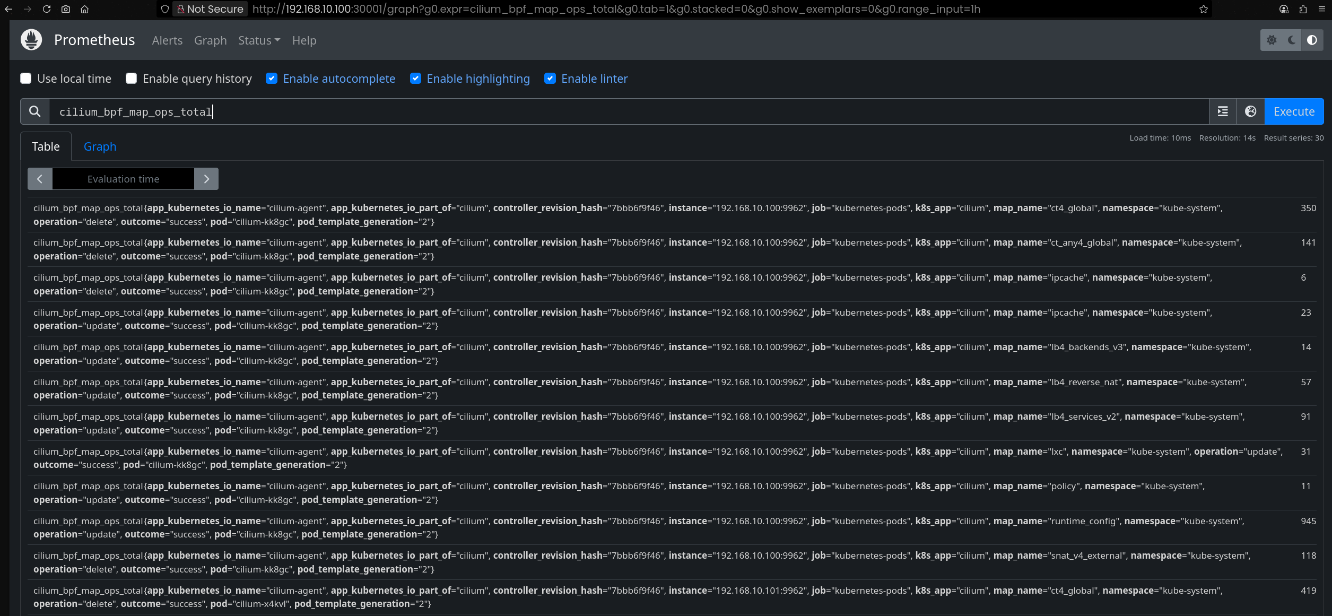The width and height of the screenshot is (1332, 616).
Task: Click the browser forward arrow
Action: tap(28, 9)
